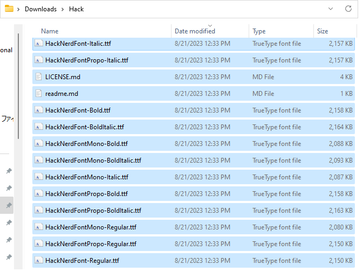Select the file name LICENSE.md

click(63, 77)
